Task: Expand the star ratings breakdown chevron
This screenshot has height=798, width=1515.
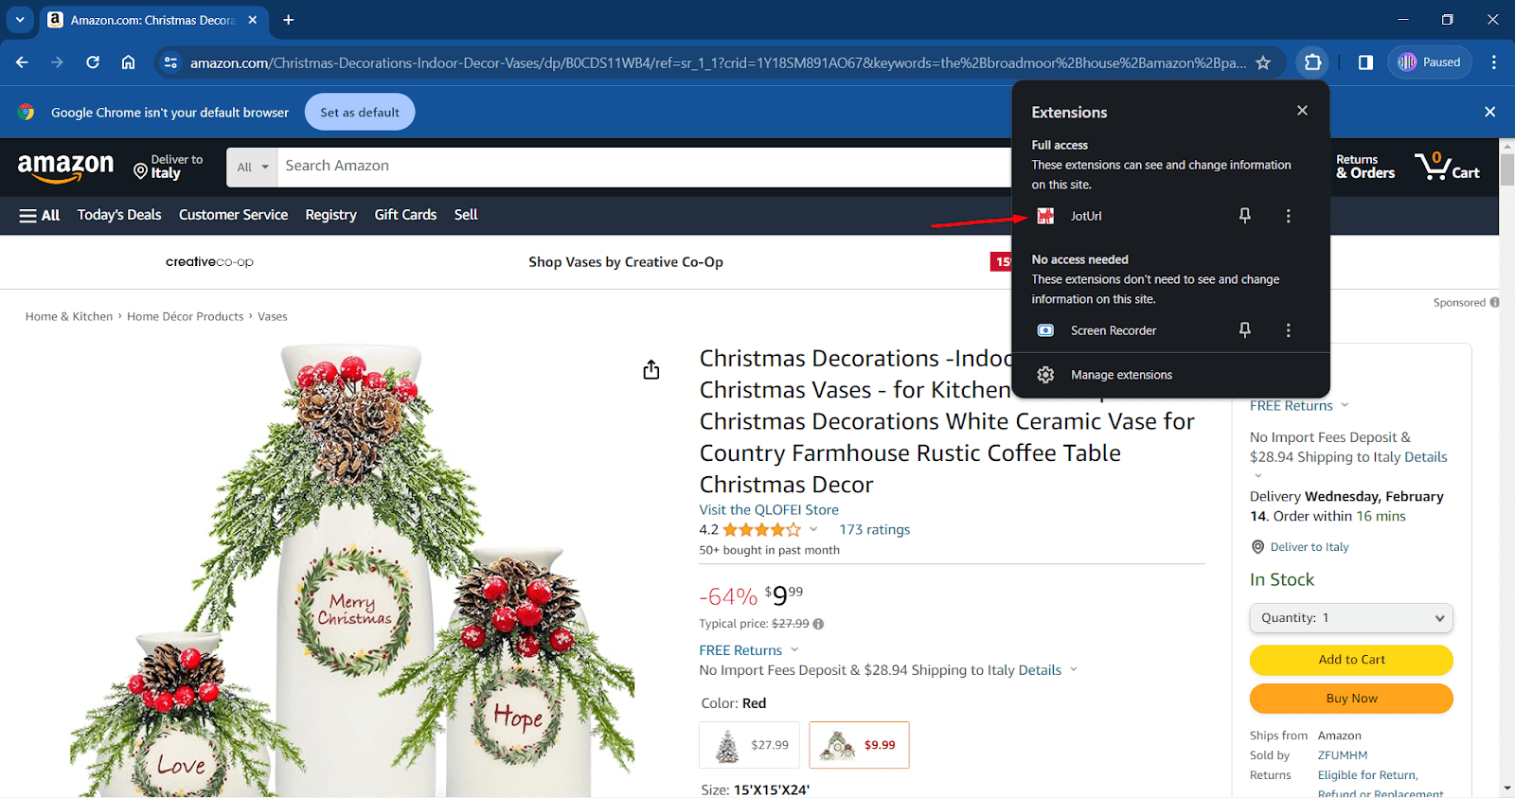Action: (813, 529)
